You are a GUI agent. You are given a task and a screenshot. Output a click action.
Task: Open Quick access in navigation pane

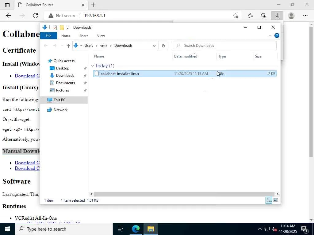point(64,61)
